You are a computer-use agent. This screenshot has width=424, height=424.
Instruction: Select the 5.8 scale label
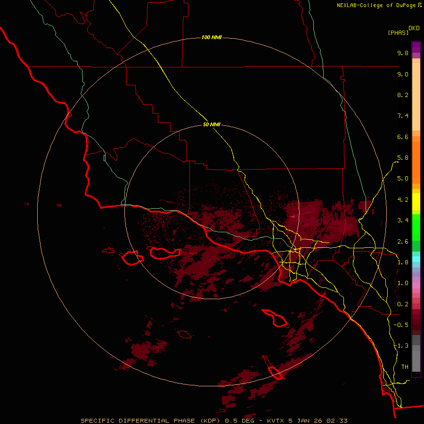tap(403, 158)
